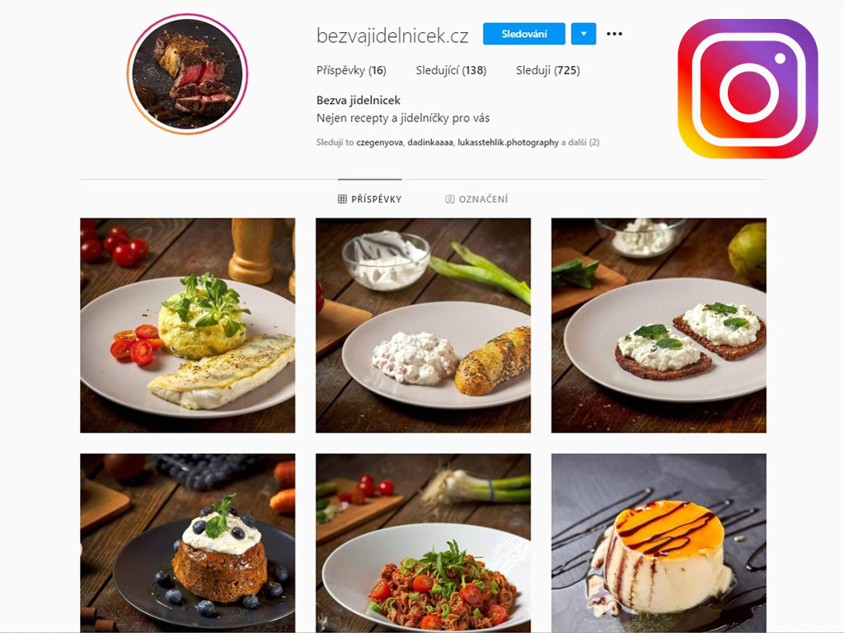Screen dimensions: 844x633
Task: Open the cottage cheese on bread post
Action: 659,325
